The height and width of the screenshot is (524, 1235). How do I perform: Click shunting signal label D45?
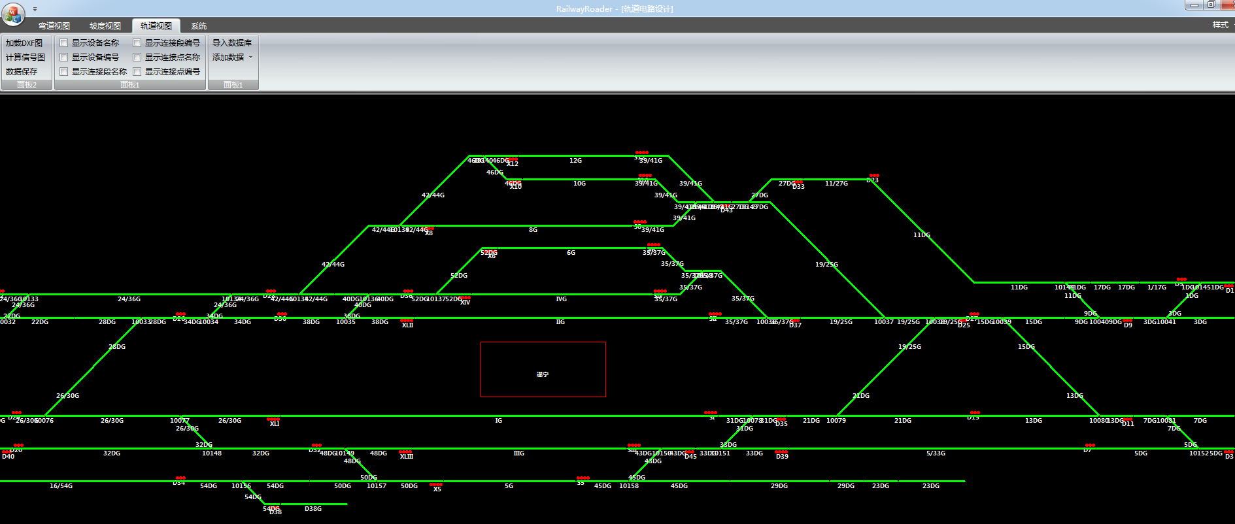coord(690,457)
